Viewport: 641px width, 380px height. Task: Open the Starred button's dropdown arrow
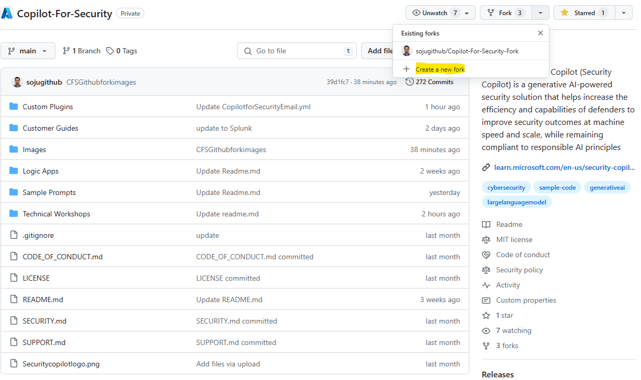(623, 13)
